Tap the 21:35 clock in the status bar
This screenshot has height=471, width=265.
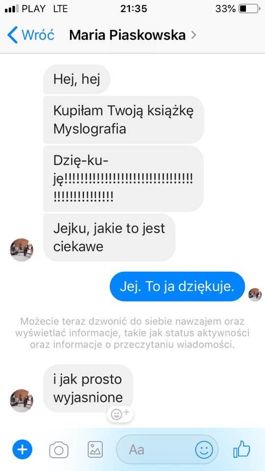click(134, 9)
